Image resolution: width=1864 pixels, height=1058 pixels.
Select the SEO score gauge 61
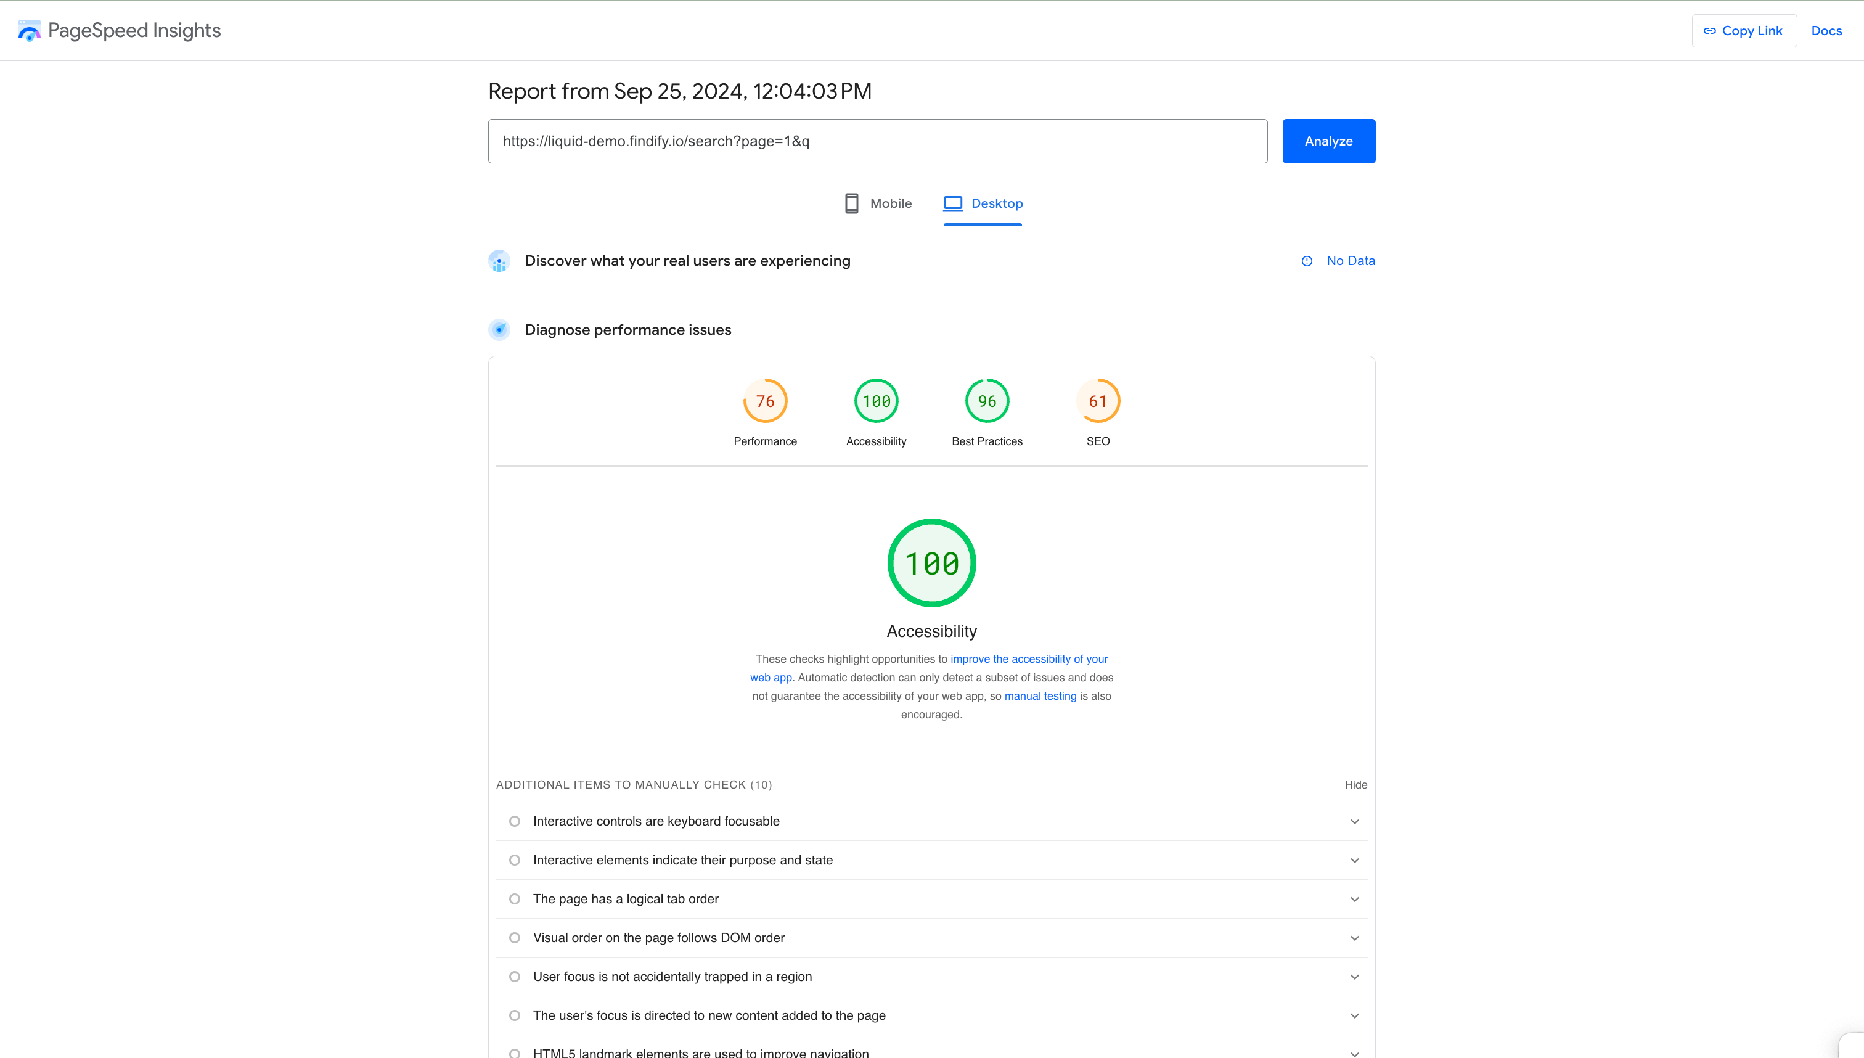1098,401
